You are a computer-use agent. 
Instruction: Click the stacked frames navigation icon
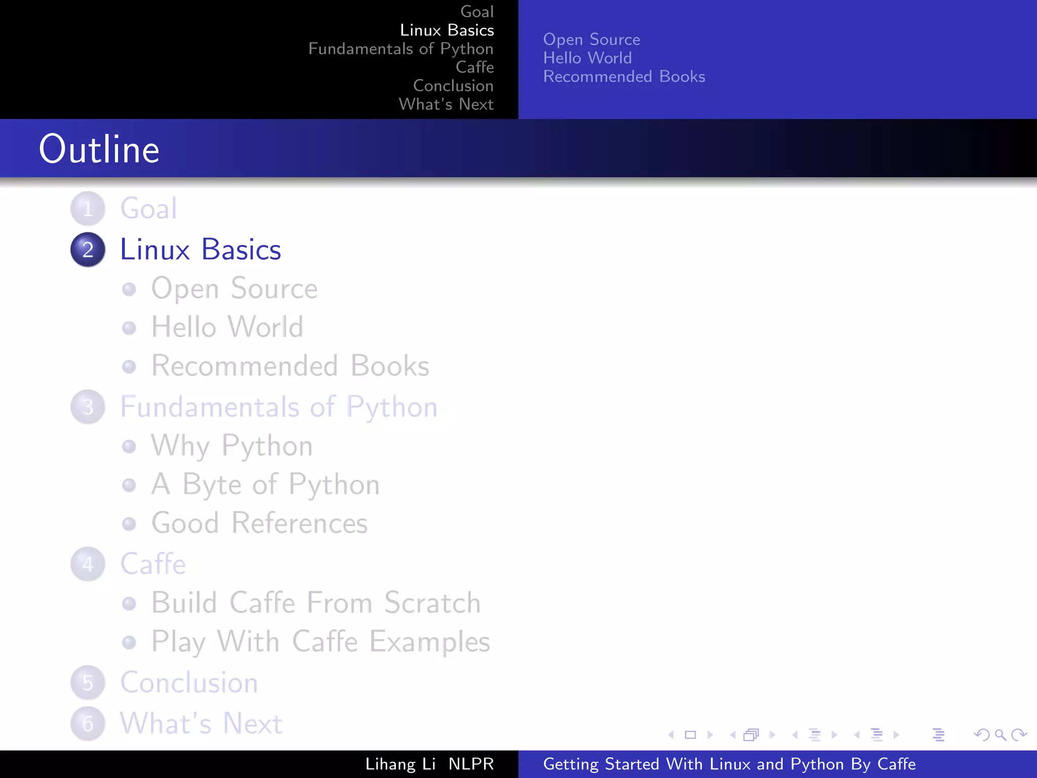751,734
